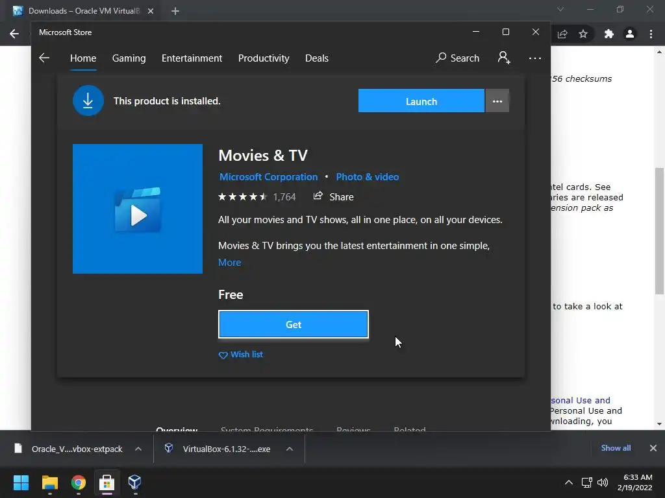The width and height of the screenshot is (665, 498).
Task: Switch to Chrome in the taskbar
Action: [79, 482]
